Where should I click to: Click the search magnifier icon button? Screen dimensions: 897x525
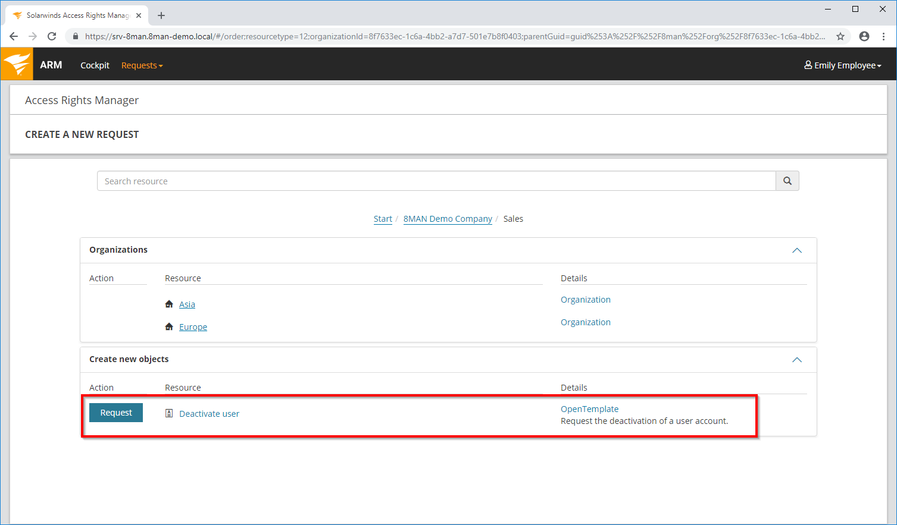787,181
